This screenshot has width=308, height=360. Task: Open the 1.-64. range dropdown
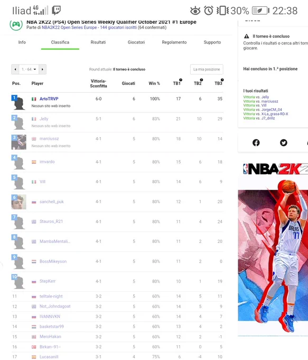pos(29,69)
